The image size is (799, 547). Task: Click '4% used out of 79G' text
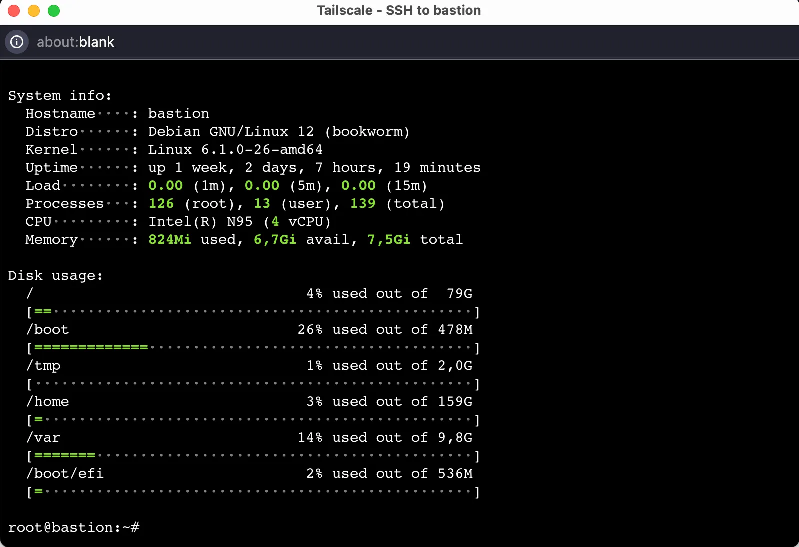(x=390, y=293)
